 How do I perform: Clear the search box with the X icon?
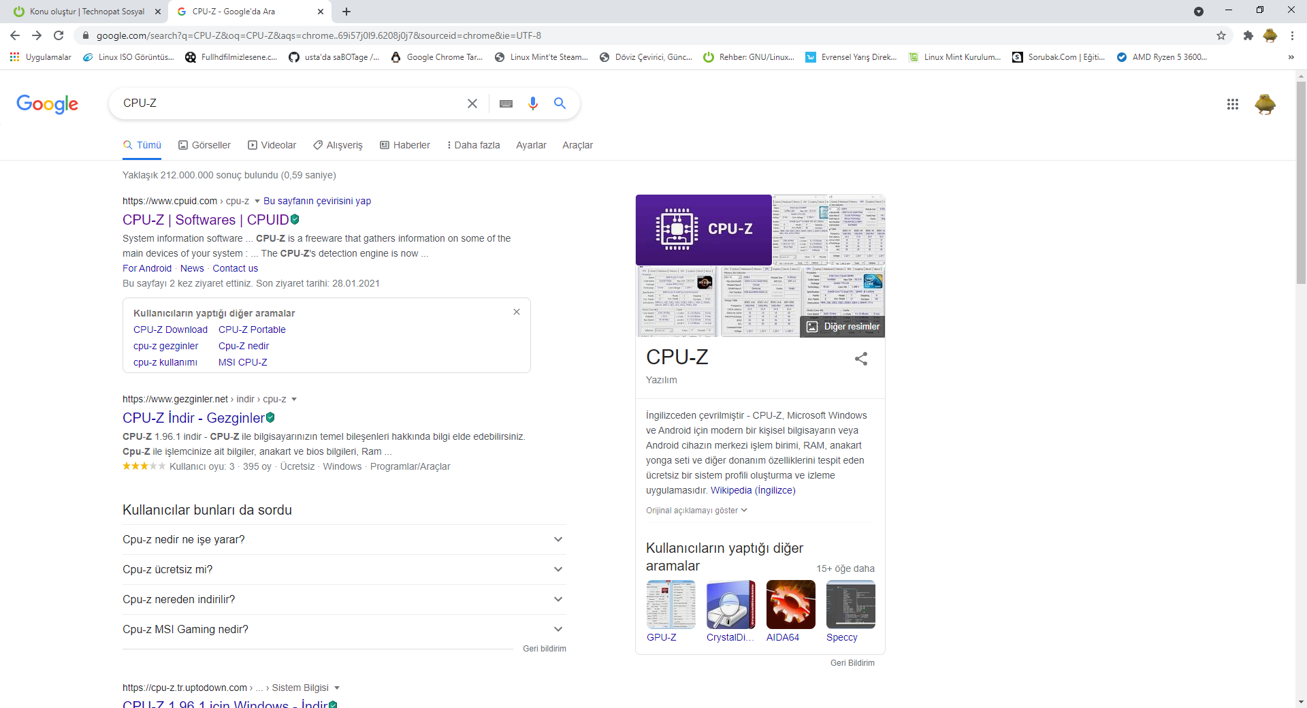click(x=472, y=103)
